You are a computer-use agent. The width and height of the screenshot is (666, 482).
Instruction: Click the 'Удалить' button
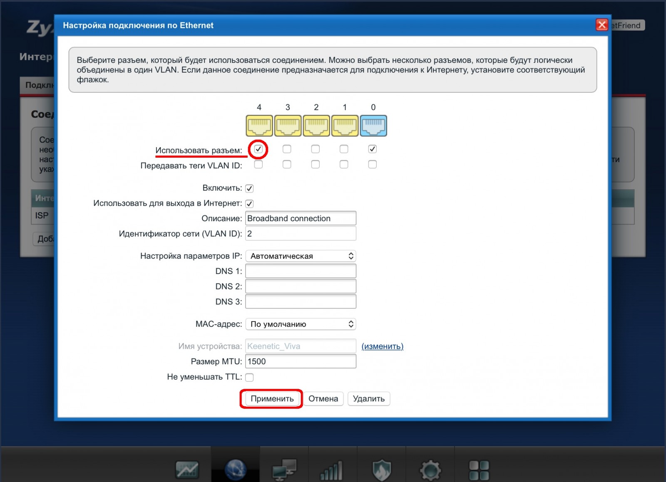(368, 399)
